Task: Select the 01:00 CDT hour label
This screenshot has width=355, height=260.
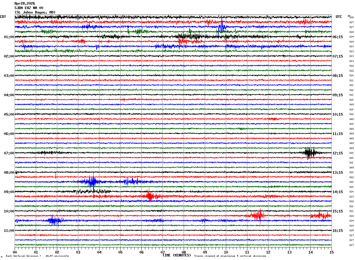Action: pyautogui.click(x=9, y=37)
